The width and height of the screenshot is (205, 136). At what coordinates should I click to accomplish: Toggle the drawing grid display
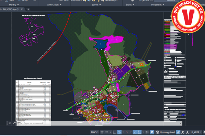102,132
